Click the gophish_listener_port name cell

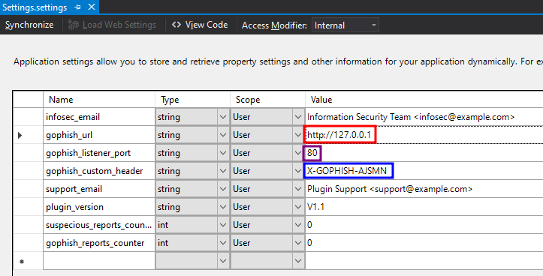coord(99,153)
